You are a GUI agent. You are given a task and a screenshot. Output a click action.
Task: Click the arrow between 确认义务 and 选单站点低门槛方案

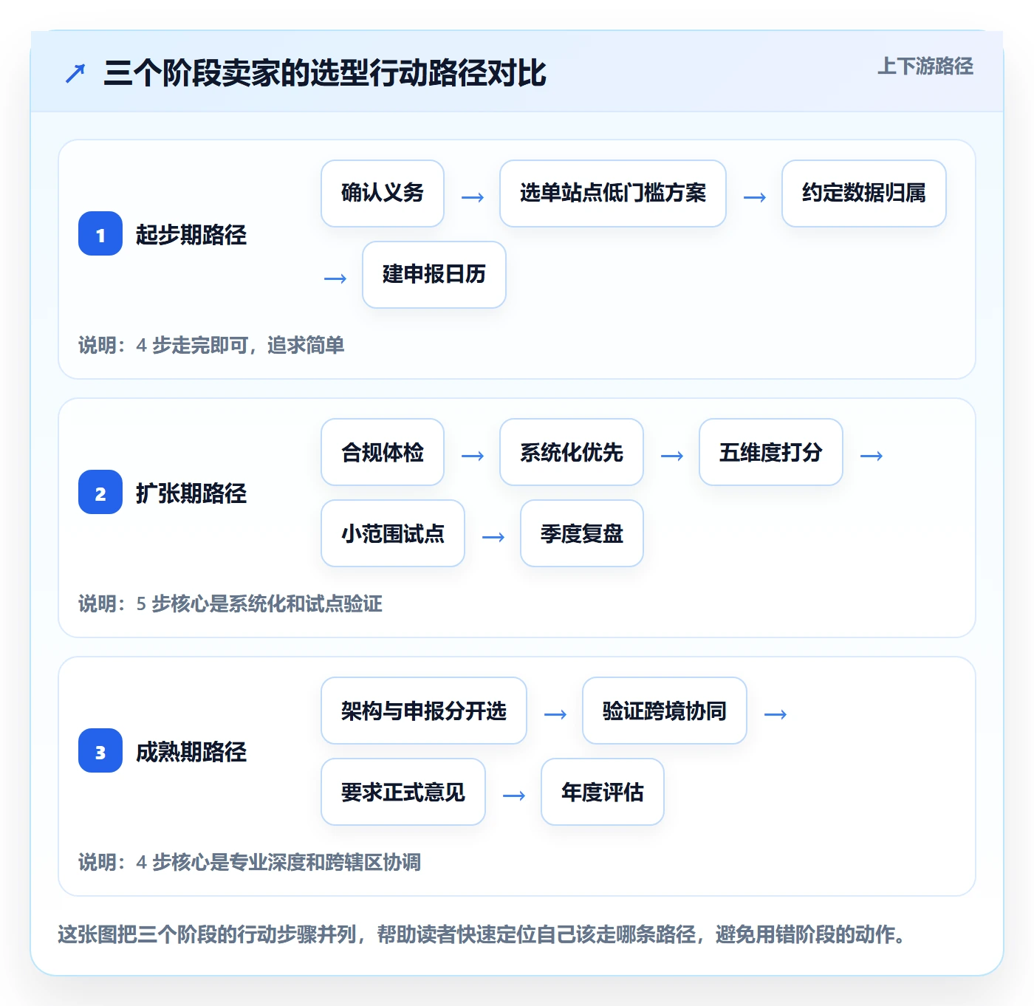click(473, 197)
